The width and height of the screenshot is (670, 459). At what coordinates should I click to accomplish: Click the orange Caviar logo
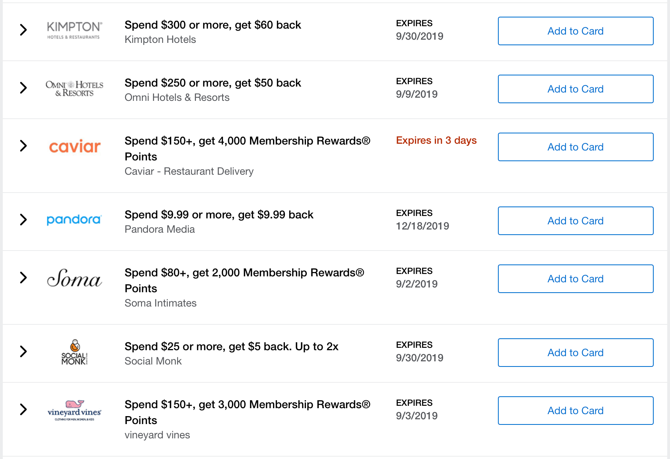point(74,147)
